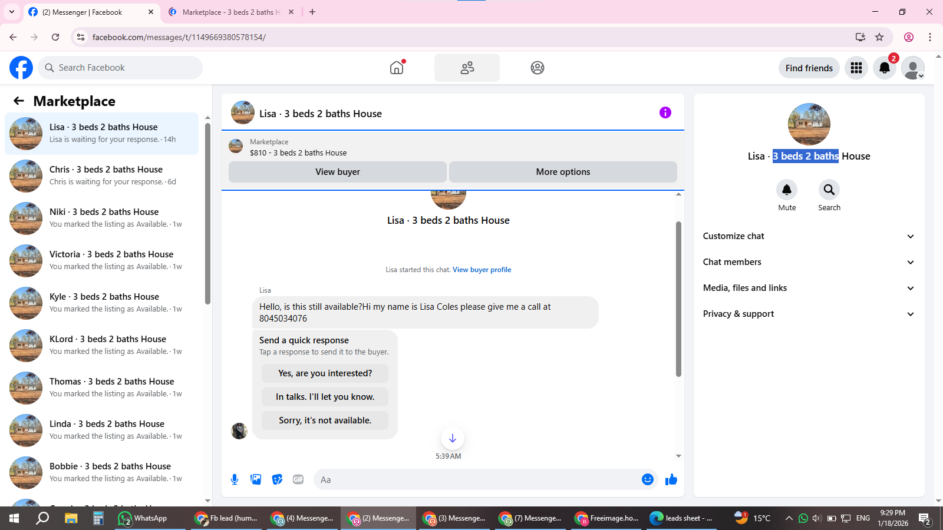Open Windows Start menu
This screenshot has width=943, height=530.
pyautogui.click(x=14, y=518)
